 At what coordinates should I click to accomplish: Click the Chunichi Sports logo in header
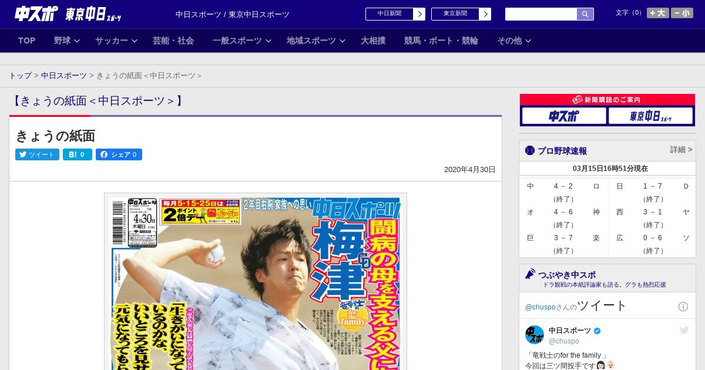[36, 14]
